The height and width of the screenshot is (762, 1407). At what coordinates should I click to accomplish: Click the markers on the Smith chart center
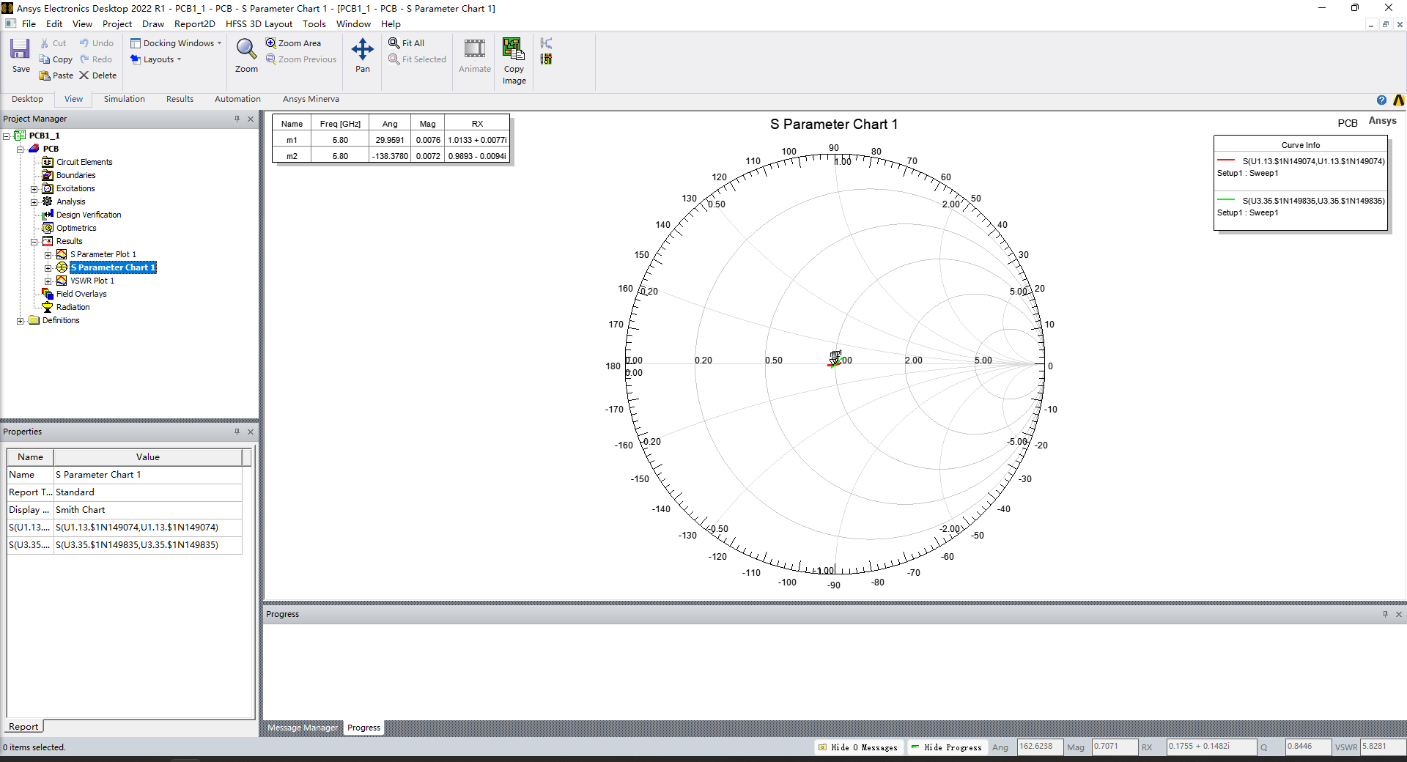click(x=835, y=359)
